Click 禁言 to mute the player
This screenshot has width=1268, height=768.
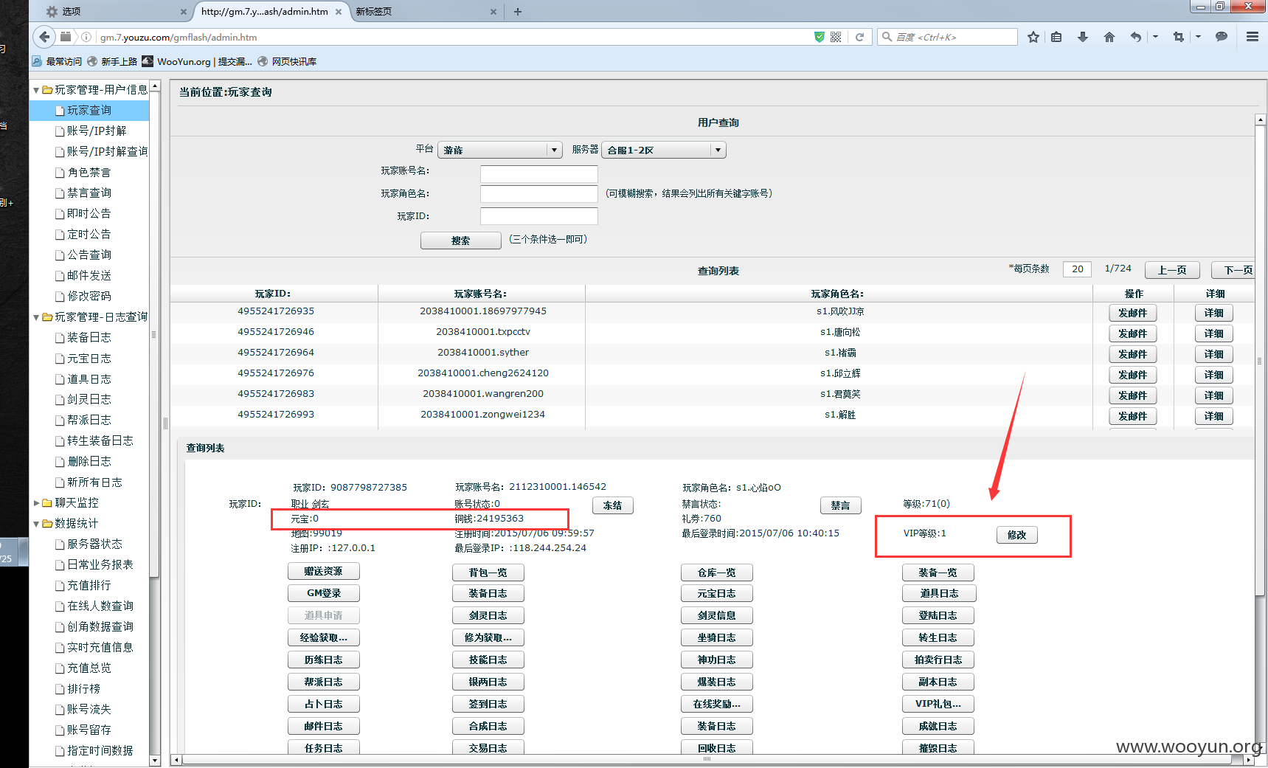click(x=841, y=505)
